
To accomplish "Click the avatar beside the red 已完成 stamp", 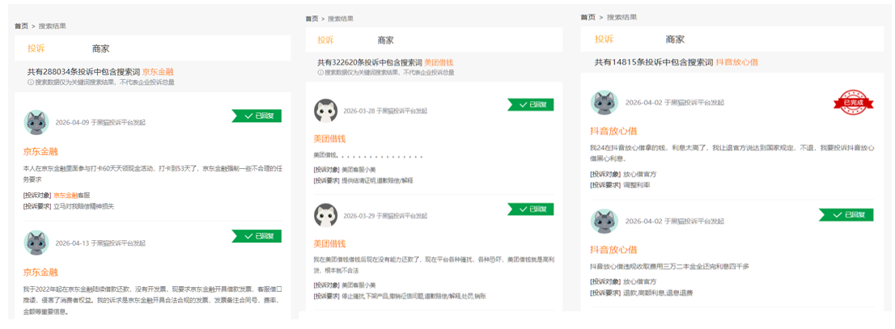I will pyautogui.click(x=604, y=102).
